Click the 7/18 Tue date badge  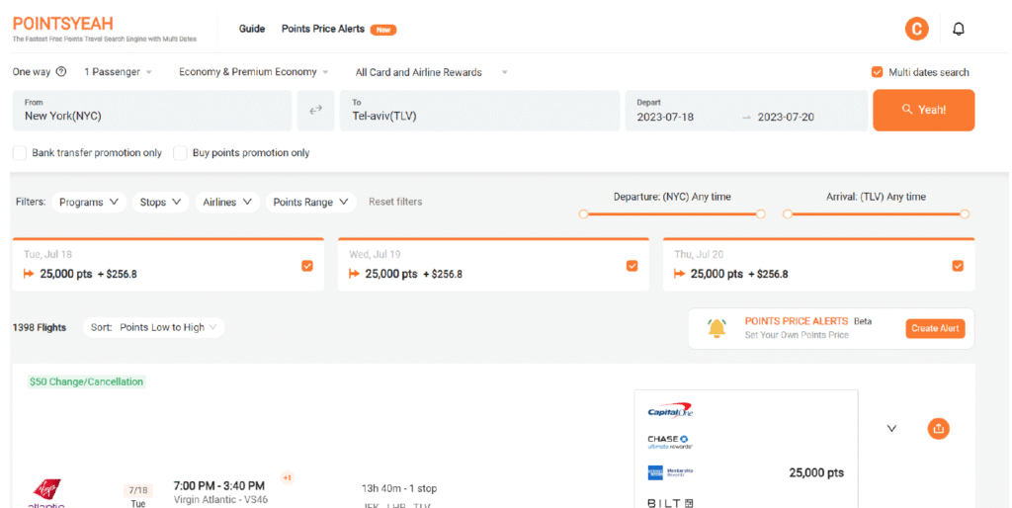point(137,496)
